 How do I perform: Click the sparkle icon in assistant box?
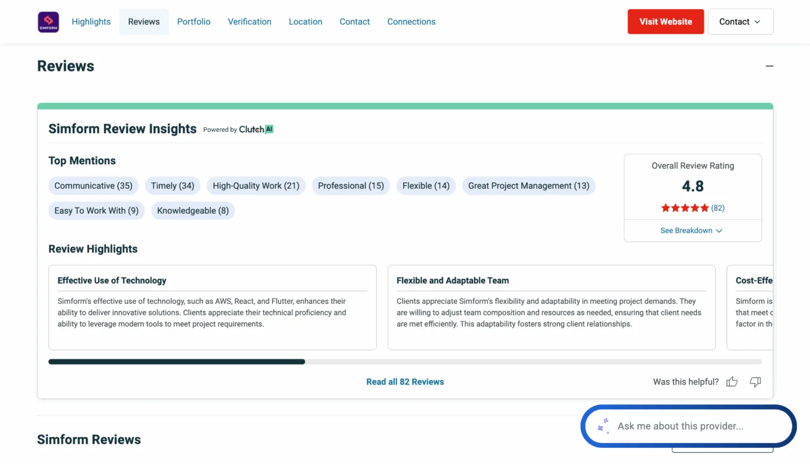pyautogui.click(x=603, y=426)
